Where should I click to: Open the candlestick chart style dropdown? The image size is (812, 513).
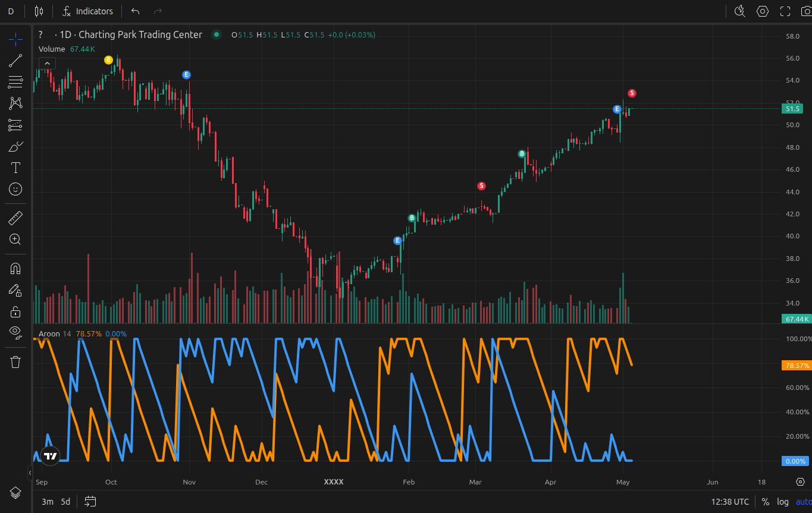[x=39, y=11]
